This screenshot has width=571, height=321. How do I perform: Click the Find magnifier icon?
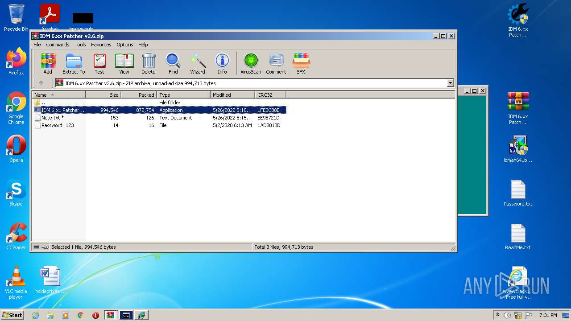tap(173, 63)
